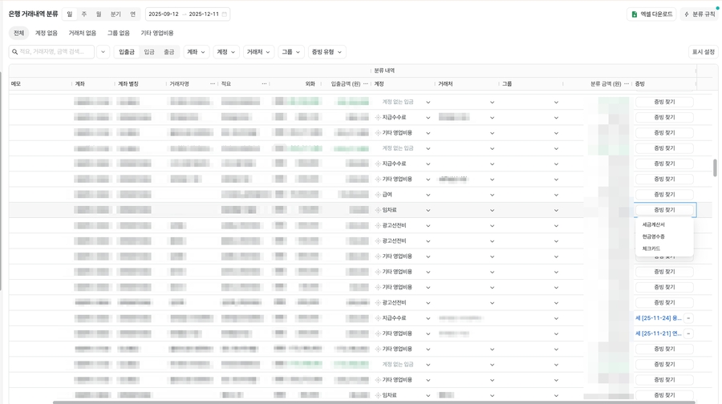Expand the search options chevron next to search box
The width and height of the screenshot is (722, 404).
coord(103,52)
